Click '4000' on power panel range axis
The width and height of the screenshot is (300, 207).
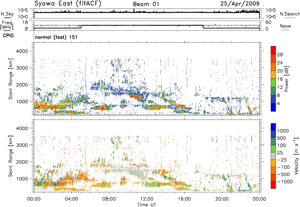(x=22, y=51)
